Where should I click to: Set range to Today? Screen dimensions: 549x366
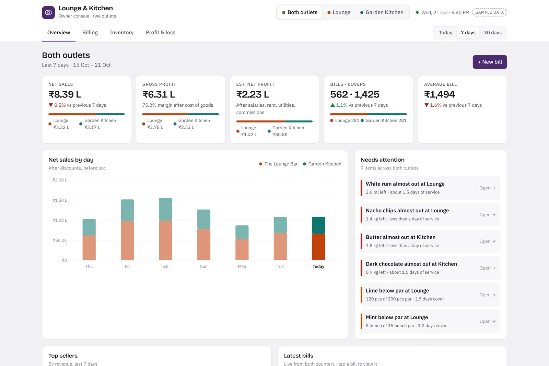click(445, 33)
